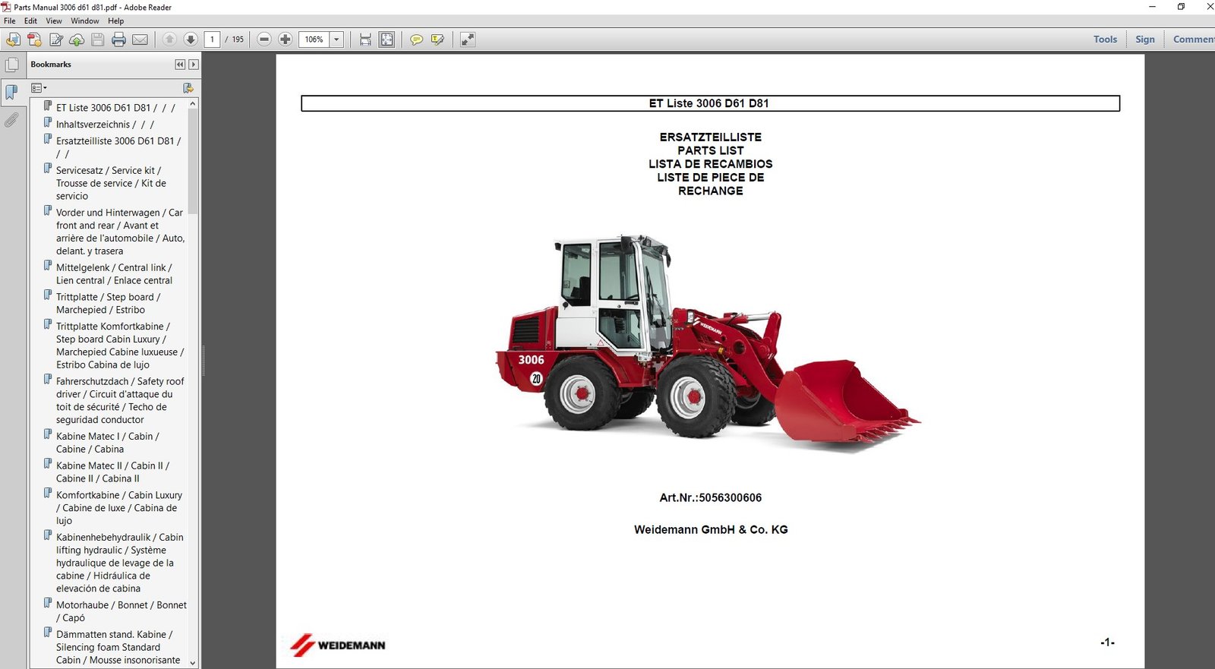Toggle fit one full page view

pyautogui.click(x=387, y=39)
